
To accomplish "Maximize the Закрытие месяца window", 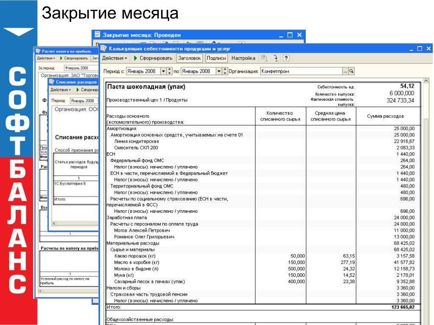I will (290, 35).
